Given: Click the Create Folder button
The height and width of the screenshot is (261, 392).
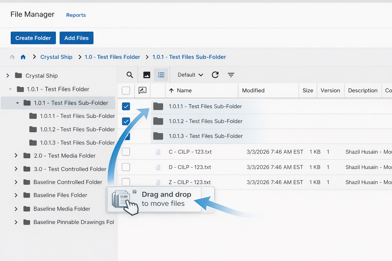Looking at the screenshot, I should [33, 38].
